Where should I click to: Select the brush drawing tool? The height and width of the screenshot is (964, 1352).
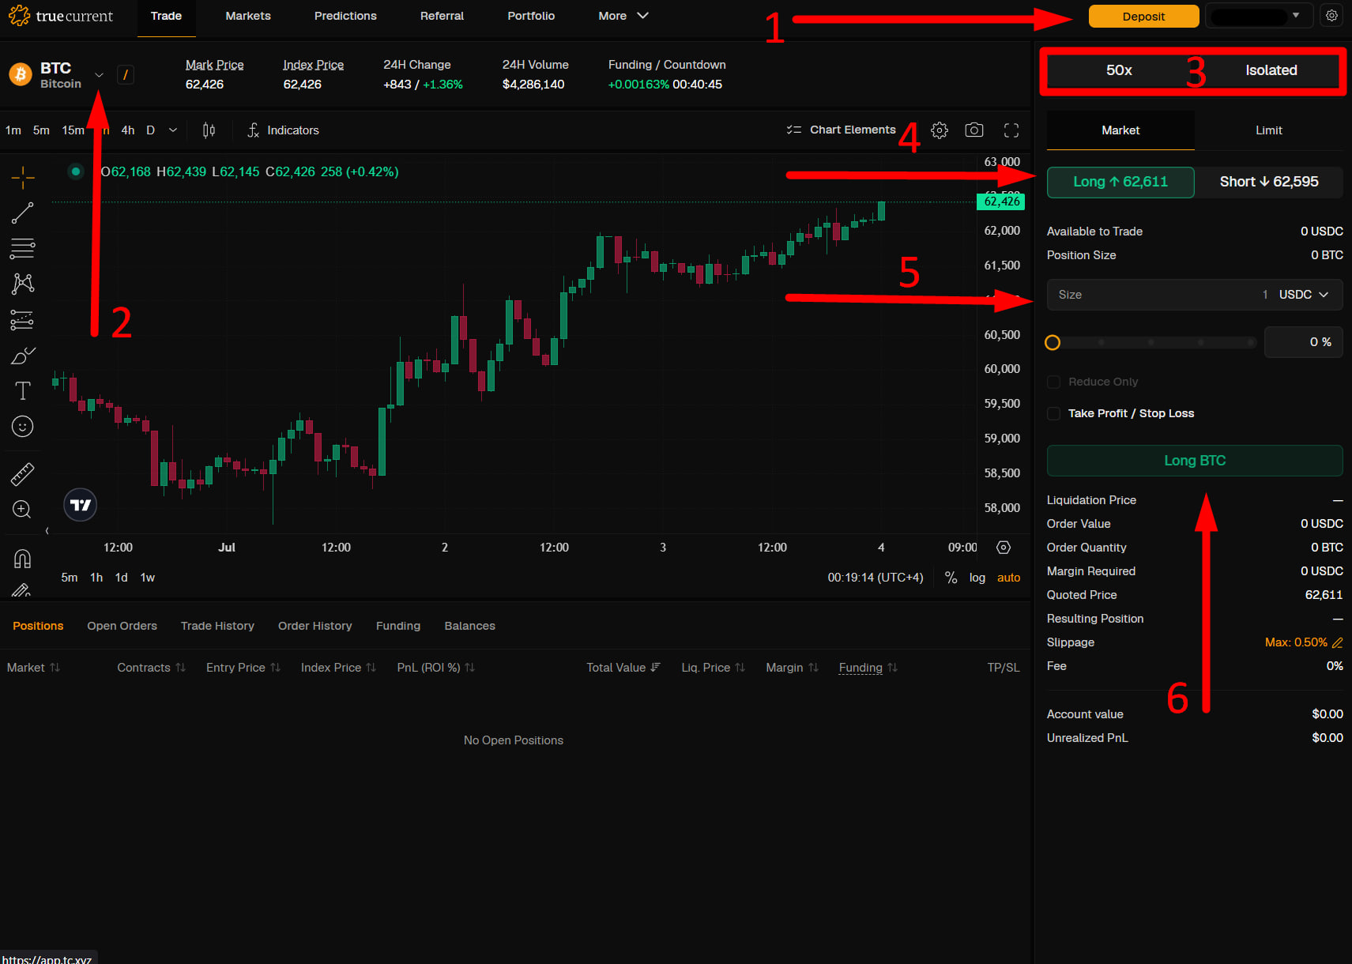pos(23,356)
